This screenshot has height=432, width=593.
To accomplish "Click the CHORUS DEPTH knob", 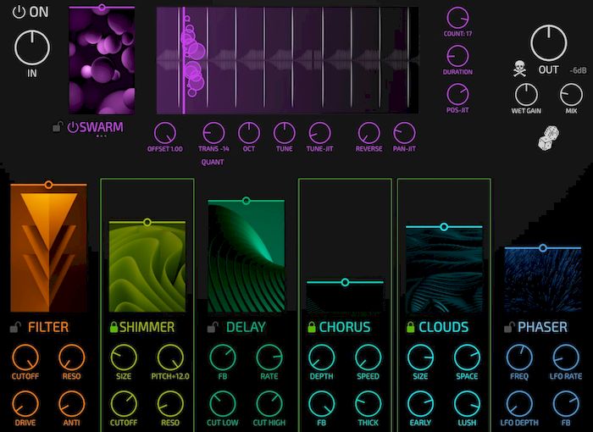I will pyautogui.click(x=321, y=357).
